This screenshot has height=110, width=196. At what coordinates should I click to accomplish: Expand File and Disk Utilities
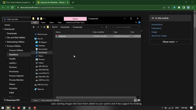[x=6, y=38]
